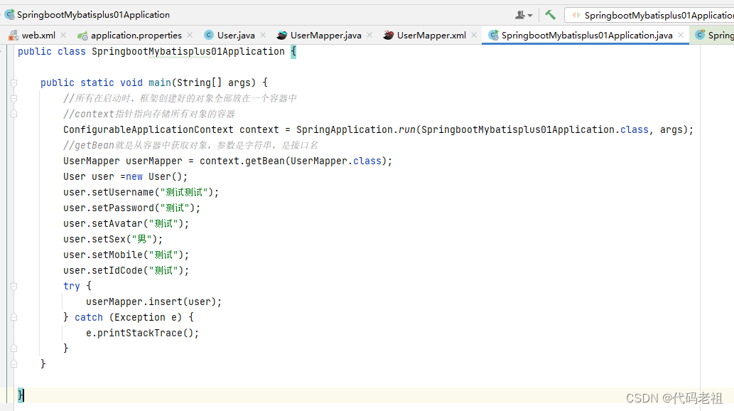
Task: Click userMapper.insert(user) statement
Action: pos(153,301)
